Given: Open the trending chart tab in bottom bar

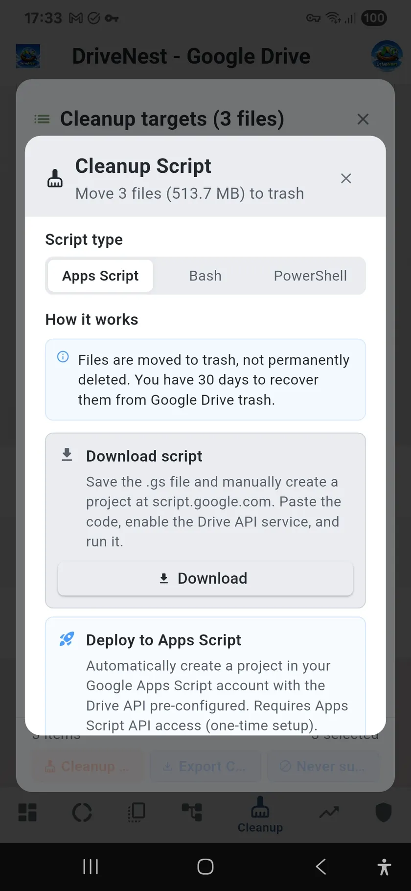Looking at the screenshot, I should [x=329, y=813].
